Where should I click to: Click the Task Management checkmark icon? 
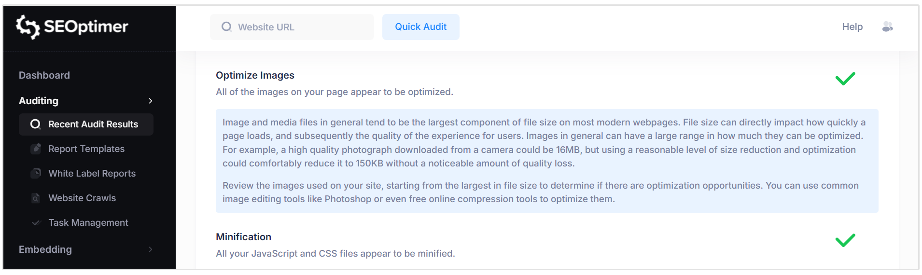pos(36,222)
